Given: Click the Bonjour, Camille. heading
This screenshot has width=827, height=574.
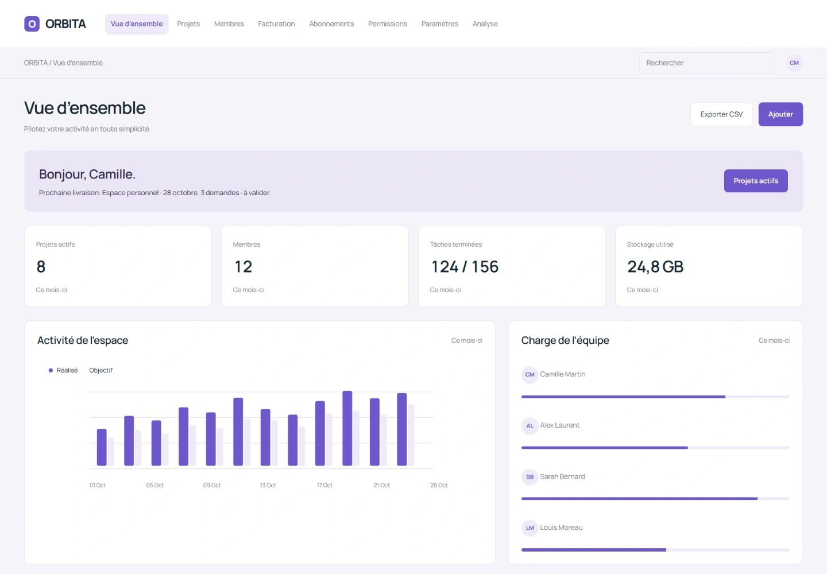Looking at the screenshot, I should [x=87, y=174].
